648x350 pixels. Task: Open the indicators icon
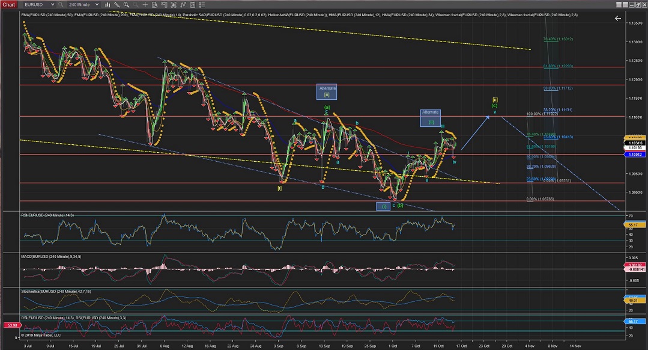[183, 5]
